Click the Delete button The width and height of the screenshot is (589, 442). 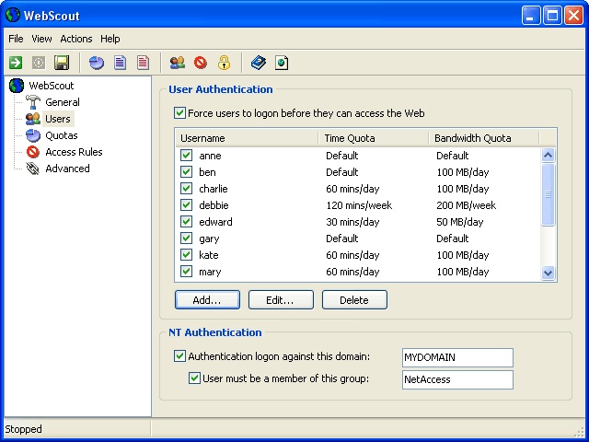tap(354, 300)
